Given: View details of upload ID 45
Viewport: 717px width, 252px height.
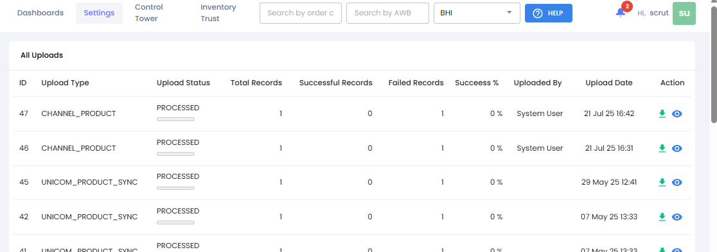Looking at the screenshot, I should (x=677, y=182).
